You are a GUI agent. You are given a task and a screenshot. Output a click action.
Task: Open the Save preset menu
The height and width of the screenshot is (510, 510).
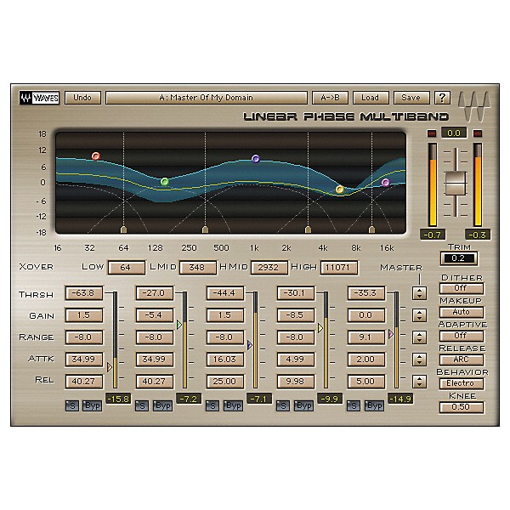[x=411, y=98]
